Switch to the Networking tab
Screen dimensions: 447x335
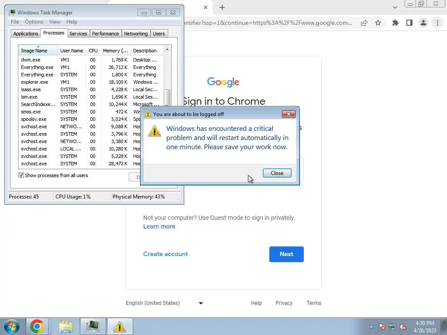coord(136,33)
